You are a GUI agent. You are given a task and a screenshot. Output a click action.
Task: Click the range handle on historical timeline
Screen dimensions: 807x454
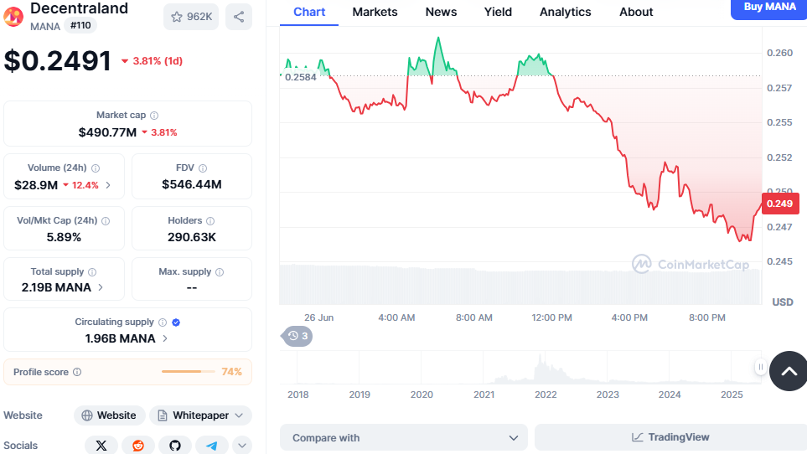761,367
